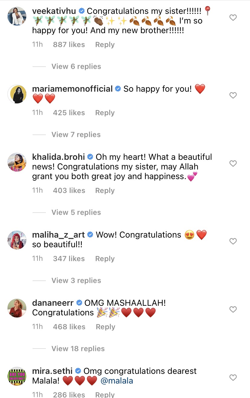Open dananeerr's profile picture

point(17,308)
